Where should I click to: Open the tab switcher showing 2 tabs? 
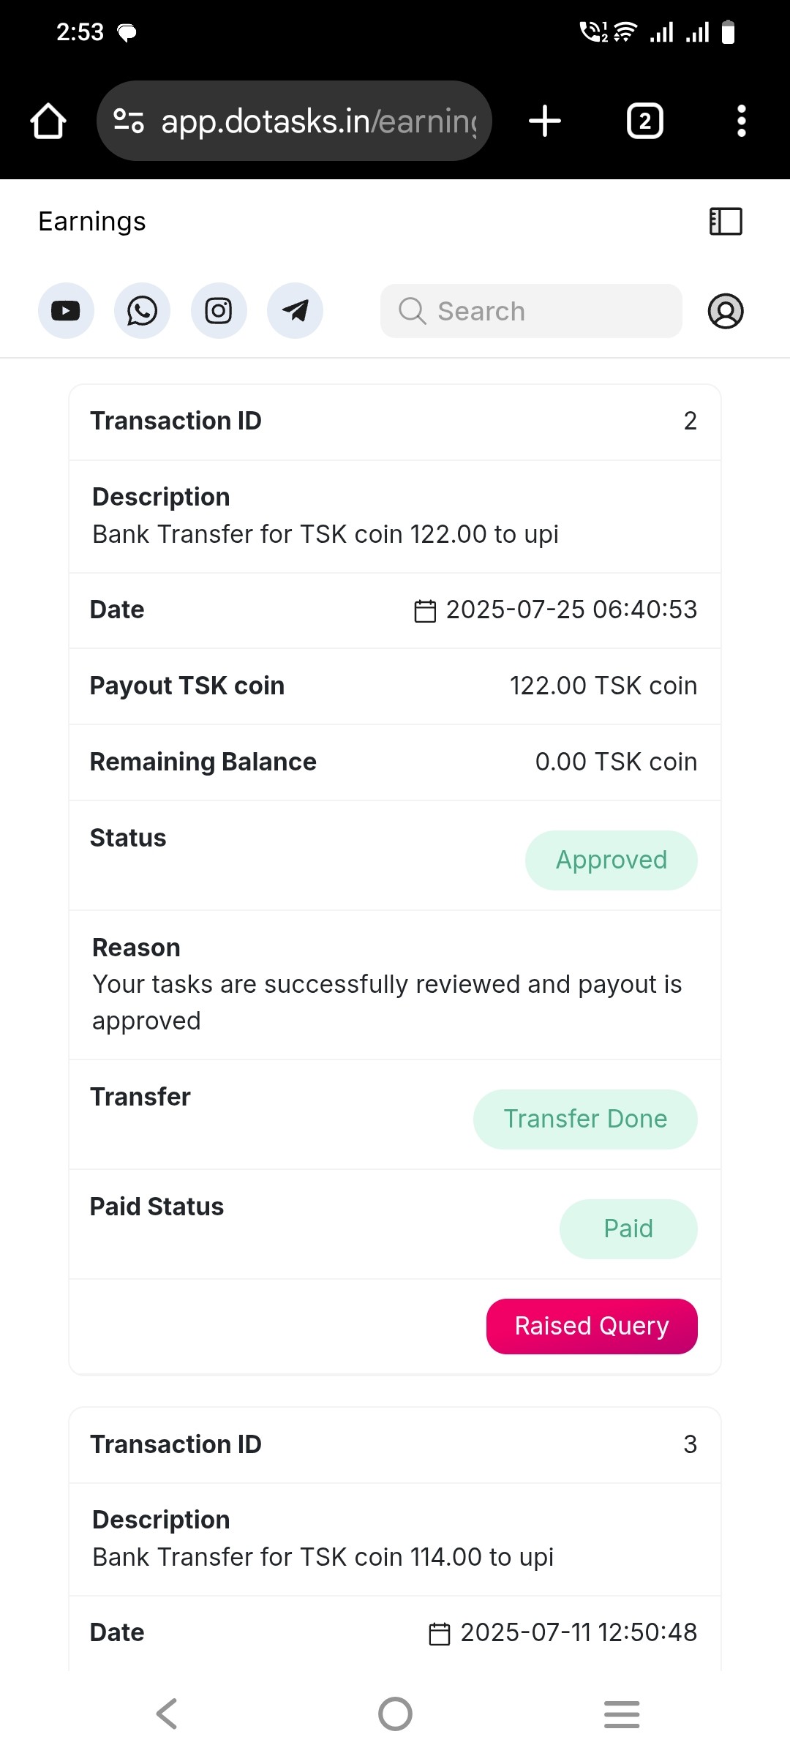(645, 121)
